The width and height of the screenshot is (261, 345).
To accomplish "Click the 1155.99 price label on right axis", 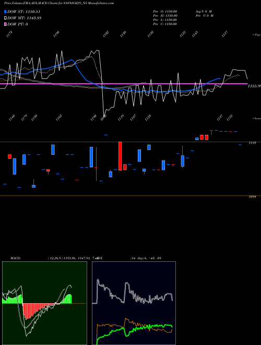I will (x=254, y=86).
